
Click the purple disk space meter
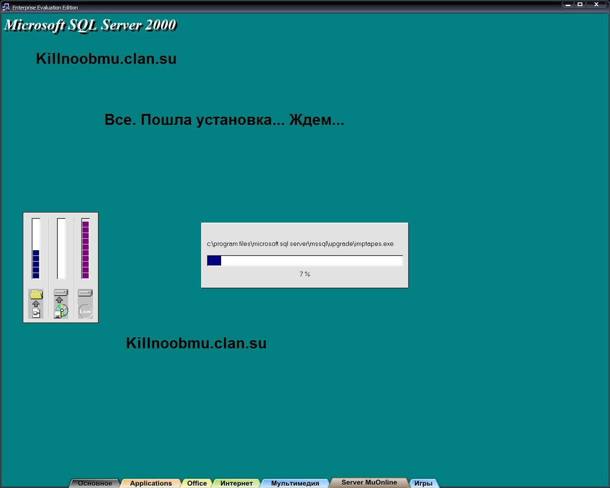[x=86, y=248]
